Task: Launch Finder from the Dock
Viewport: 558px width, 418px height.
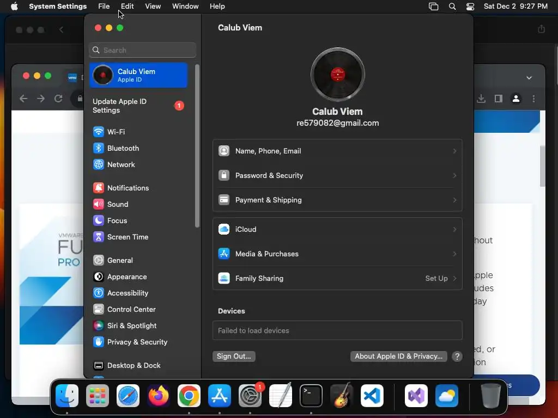Action: 67,396
